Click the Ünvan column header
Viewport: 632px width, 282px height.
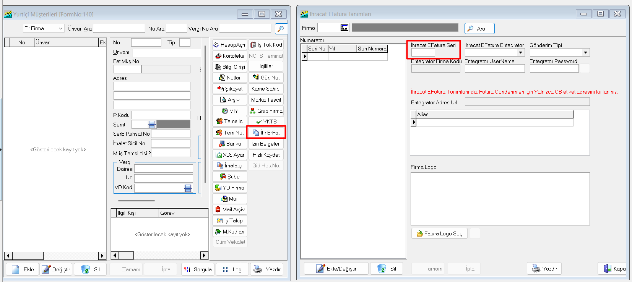66,42
